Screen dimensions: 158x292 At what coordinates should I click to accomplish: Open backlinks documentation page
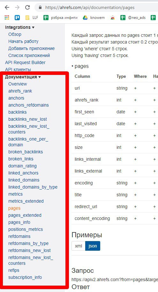tap(18, 112)
